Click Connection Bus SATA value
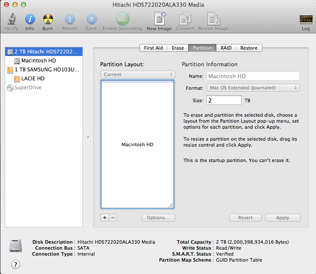The image size is (316, 274). (83, 248)
